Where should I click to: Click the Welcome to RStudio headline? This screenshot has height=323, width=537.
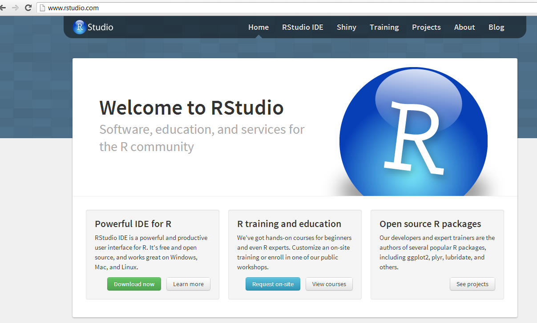click(191, 108)
